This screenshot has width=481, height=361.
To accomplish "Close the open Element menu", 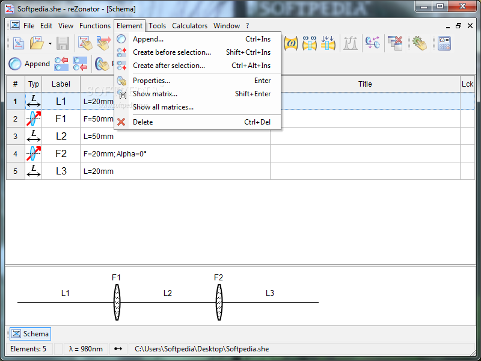I will pyautogui.click(x=129, y=26).
